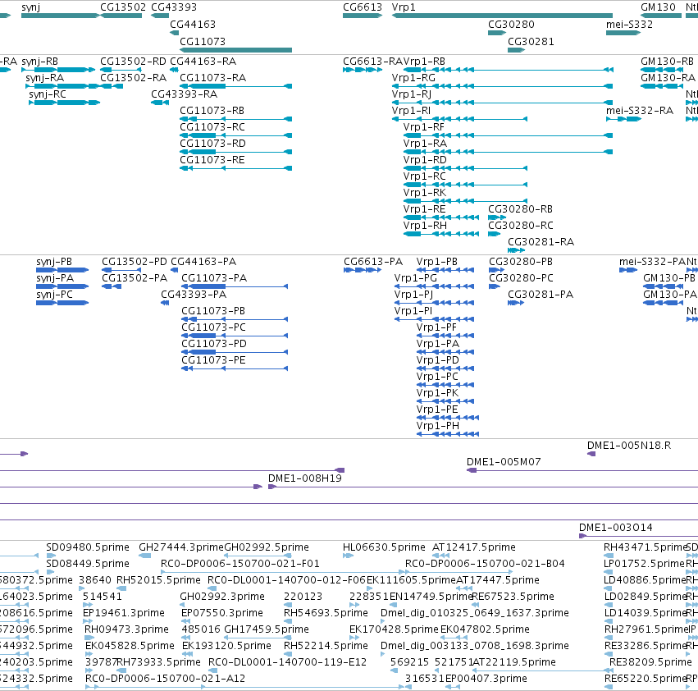Select the CG30280 gene label

click(x=511, y=24)
